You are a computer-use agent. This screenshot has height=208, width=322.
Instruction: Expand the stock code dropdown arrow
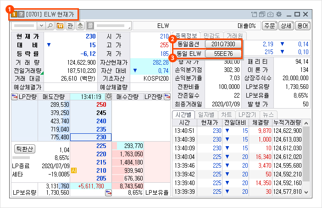[41, 26]
